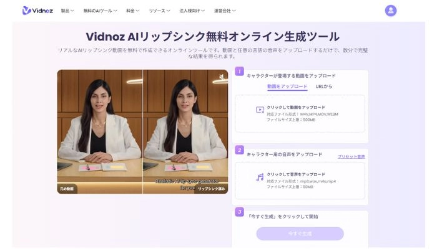Click the 「今すぐ生成」をクリックして開始 text

click(283, 217)
